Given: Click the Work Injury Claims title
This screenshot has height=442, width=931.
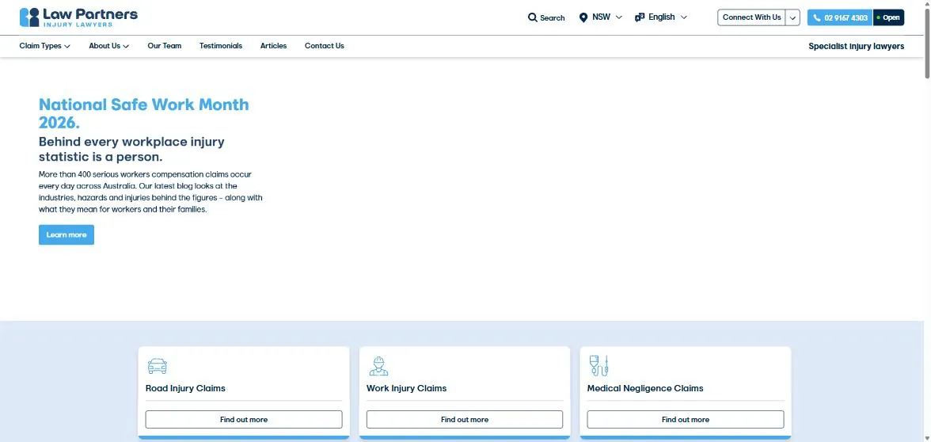Looking at the screenshot, I should [x=406, y=388].
